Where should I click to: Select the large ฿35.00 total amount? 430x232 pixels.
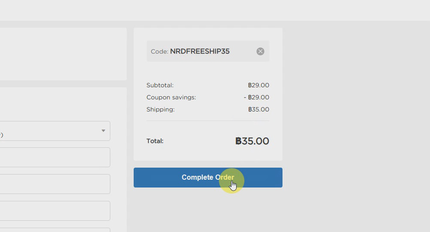click(x=252, y=141)
